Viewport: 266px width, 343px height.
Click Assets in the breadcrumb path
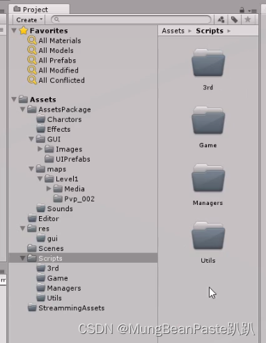point(173,31)
